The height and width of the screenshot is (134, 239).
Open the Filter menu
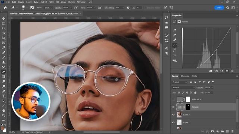(51, 2)
